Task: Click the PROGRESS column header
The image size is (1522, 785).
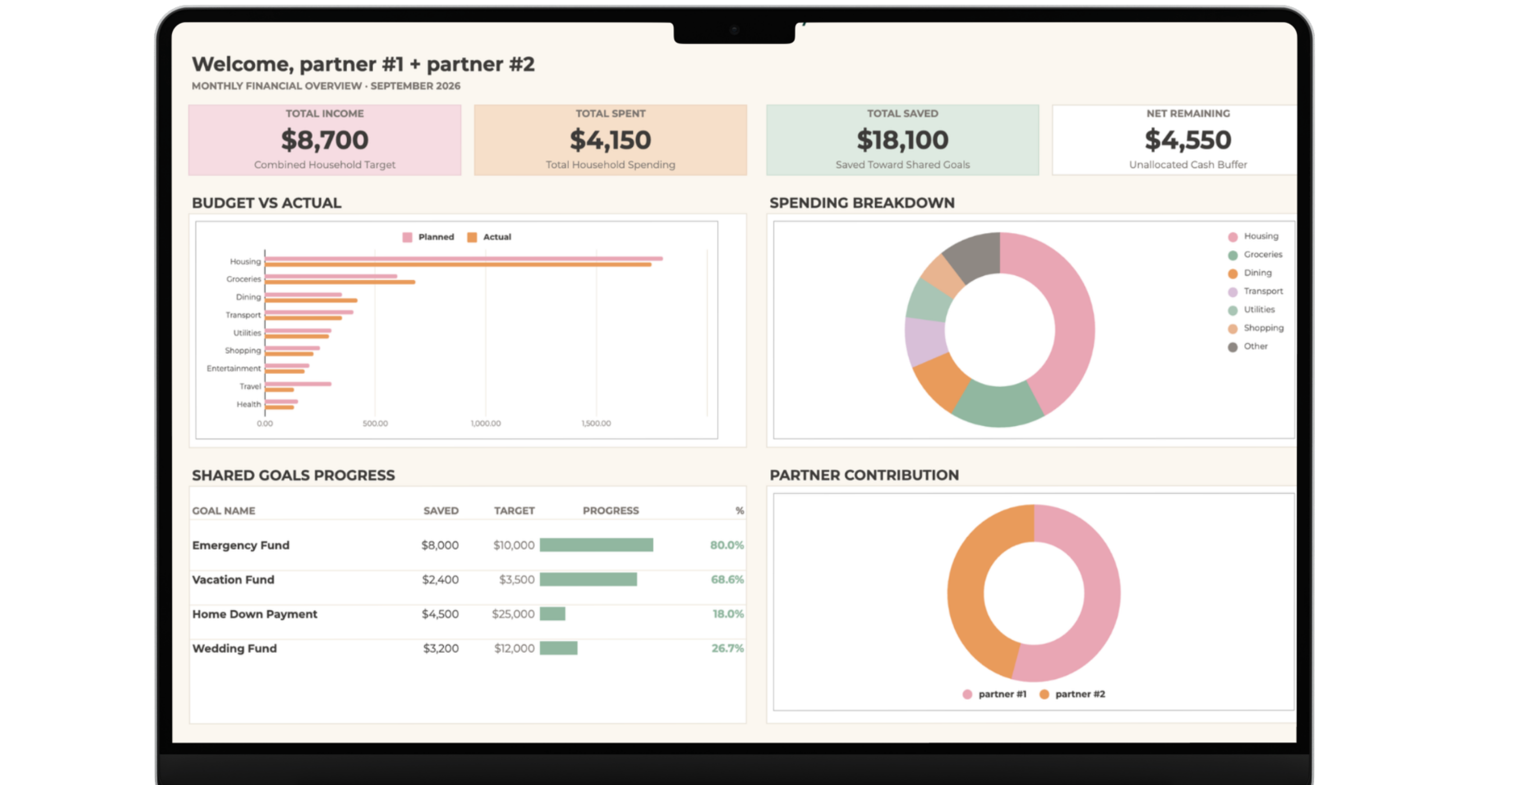Action: click(610, 511)
